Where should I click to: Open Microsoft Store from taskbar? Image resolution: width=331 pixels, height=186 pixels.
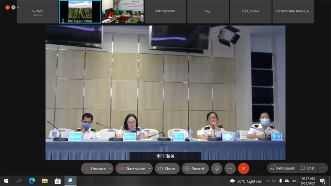[x=58, y=181]
